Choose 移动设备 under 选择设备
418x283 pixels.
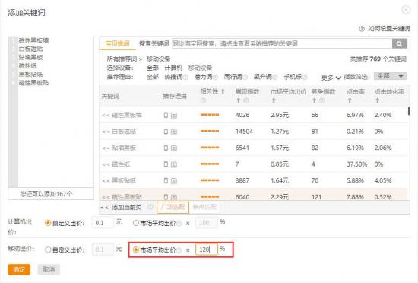click(200, 68)
